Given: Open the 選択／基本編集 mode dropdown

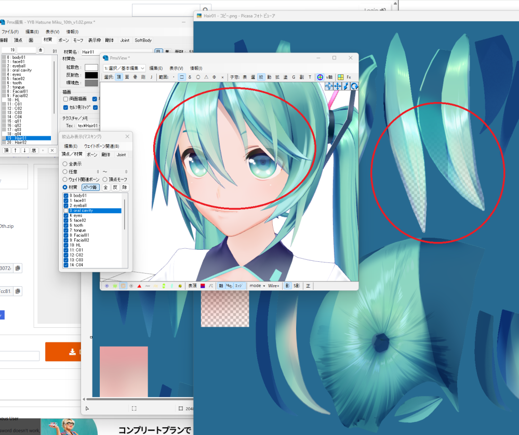Looking at the screenshot, I should [124, 68].
